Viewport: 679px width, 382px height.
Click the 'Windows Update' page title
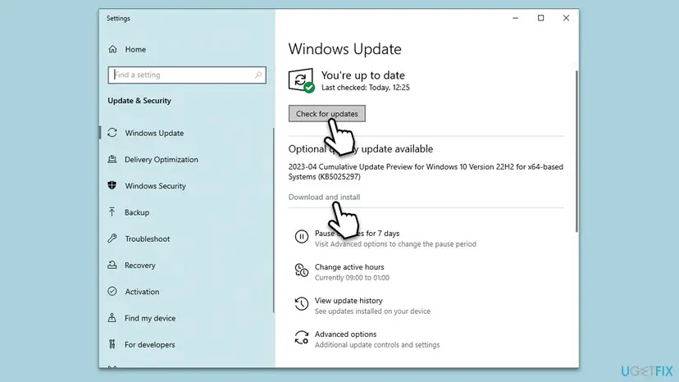[x=344, y=49]
